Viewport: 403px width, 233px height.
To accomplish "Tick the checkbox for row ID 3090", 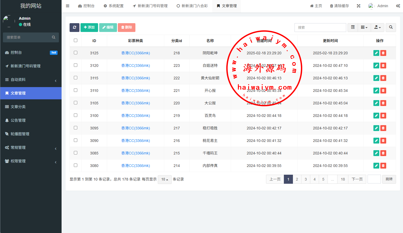I will (75, 140).
